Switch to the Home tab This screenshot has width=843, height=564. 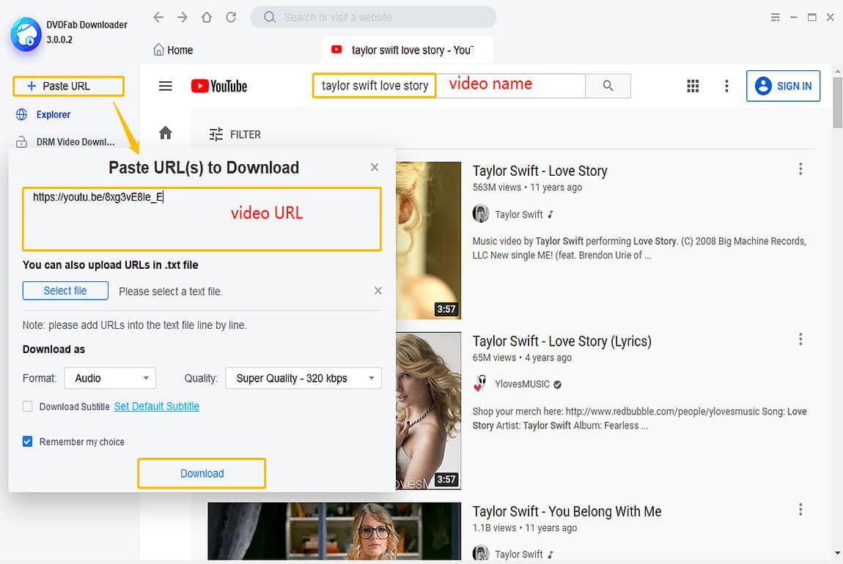pyautogui.click(x=173, y=50)
